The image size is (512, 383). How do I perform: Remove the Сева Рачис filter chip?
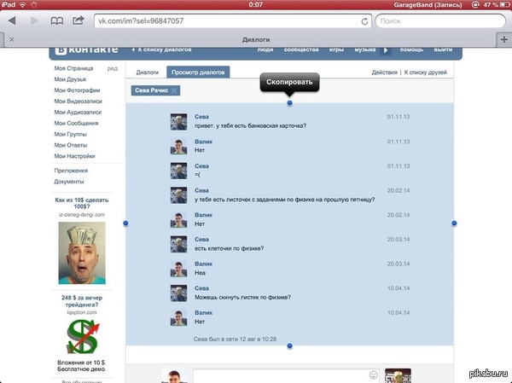coord(175,90)
